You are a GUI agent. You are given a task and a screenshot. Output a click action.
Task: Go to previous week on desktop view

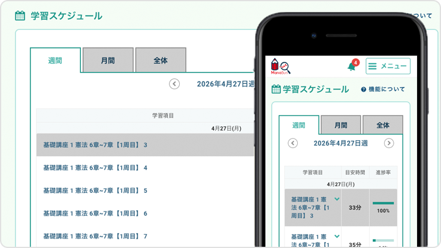(174, 84)
